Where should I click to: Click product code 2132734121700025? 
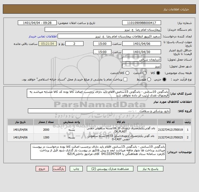[x=171, y=137]
